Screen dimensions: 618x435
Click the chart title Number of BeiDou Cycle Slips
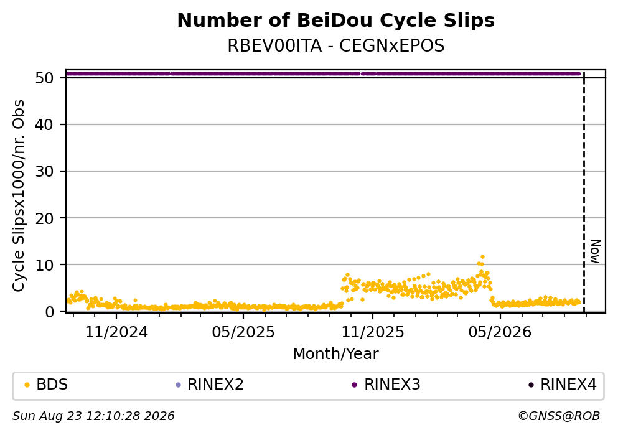pos(336,21)
